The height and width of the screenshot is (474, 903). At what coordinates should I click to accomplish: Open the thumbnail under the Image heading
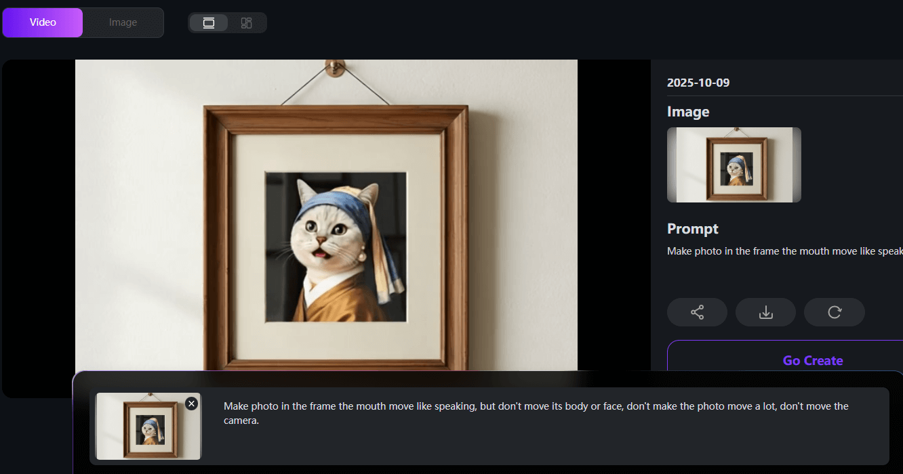734,165
